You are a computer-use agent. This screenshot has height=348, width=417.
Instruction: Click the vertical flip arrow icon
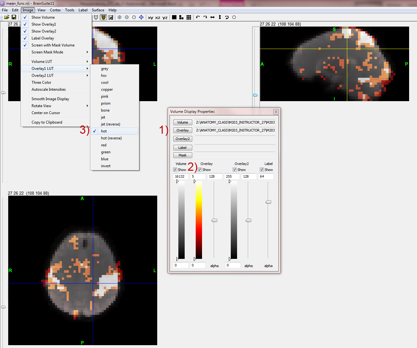pos(220,17)
